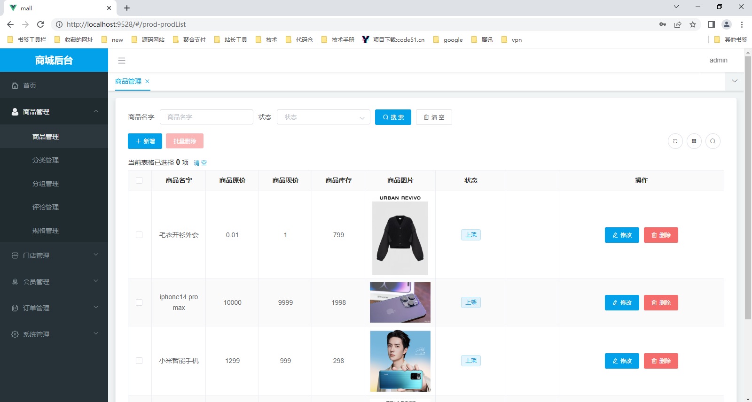Viewport: 752px width, 402px height.
Task: Click the 新增 add button
Action: point(145,141)
